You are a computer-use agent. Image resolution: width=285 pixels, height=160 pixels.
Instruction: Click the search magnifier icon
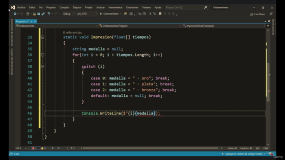coord(205,8)
